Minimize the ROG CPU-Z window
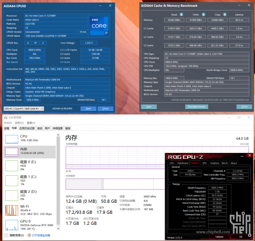 point(242,156)
